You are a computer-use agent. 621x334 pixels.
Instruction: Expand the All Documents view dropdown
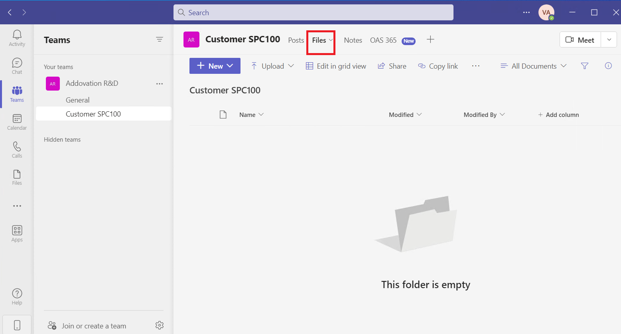533,66
